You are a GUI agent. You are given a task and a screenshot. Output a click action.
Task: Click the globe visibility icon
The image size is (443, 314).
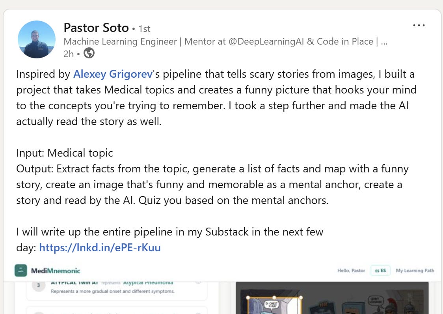point(89,53)
